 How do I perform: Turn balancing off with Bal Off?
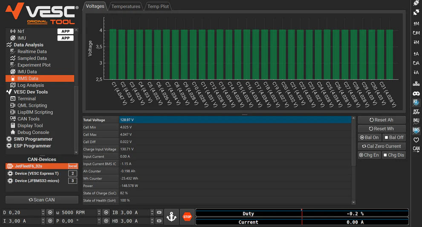tap(393, 138)
